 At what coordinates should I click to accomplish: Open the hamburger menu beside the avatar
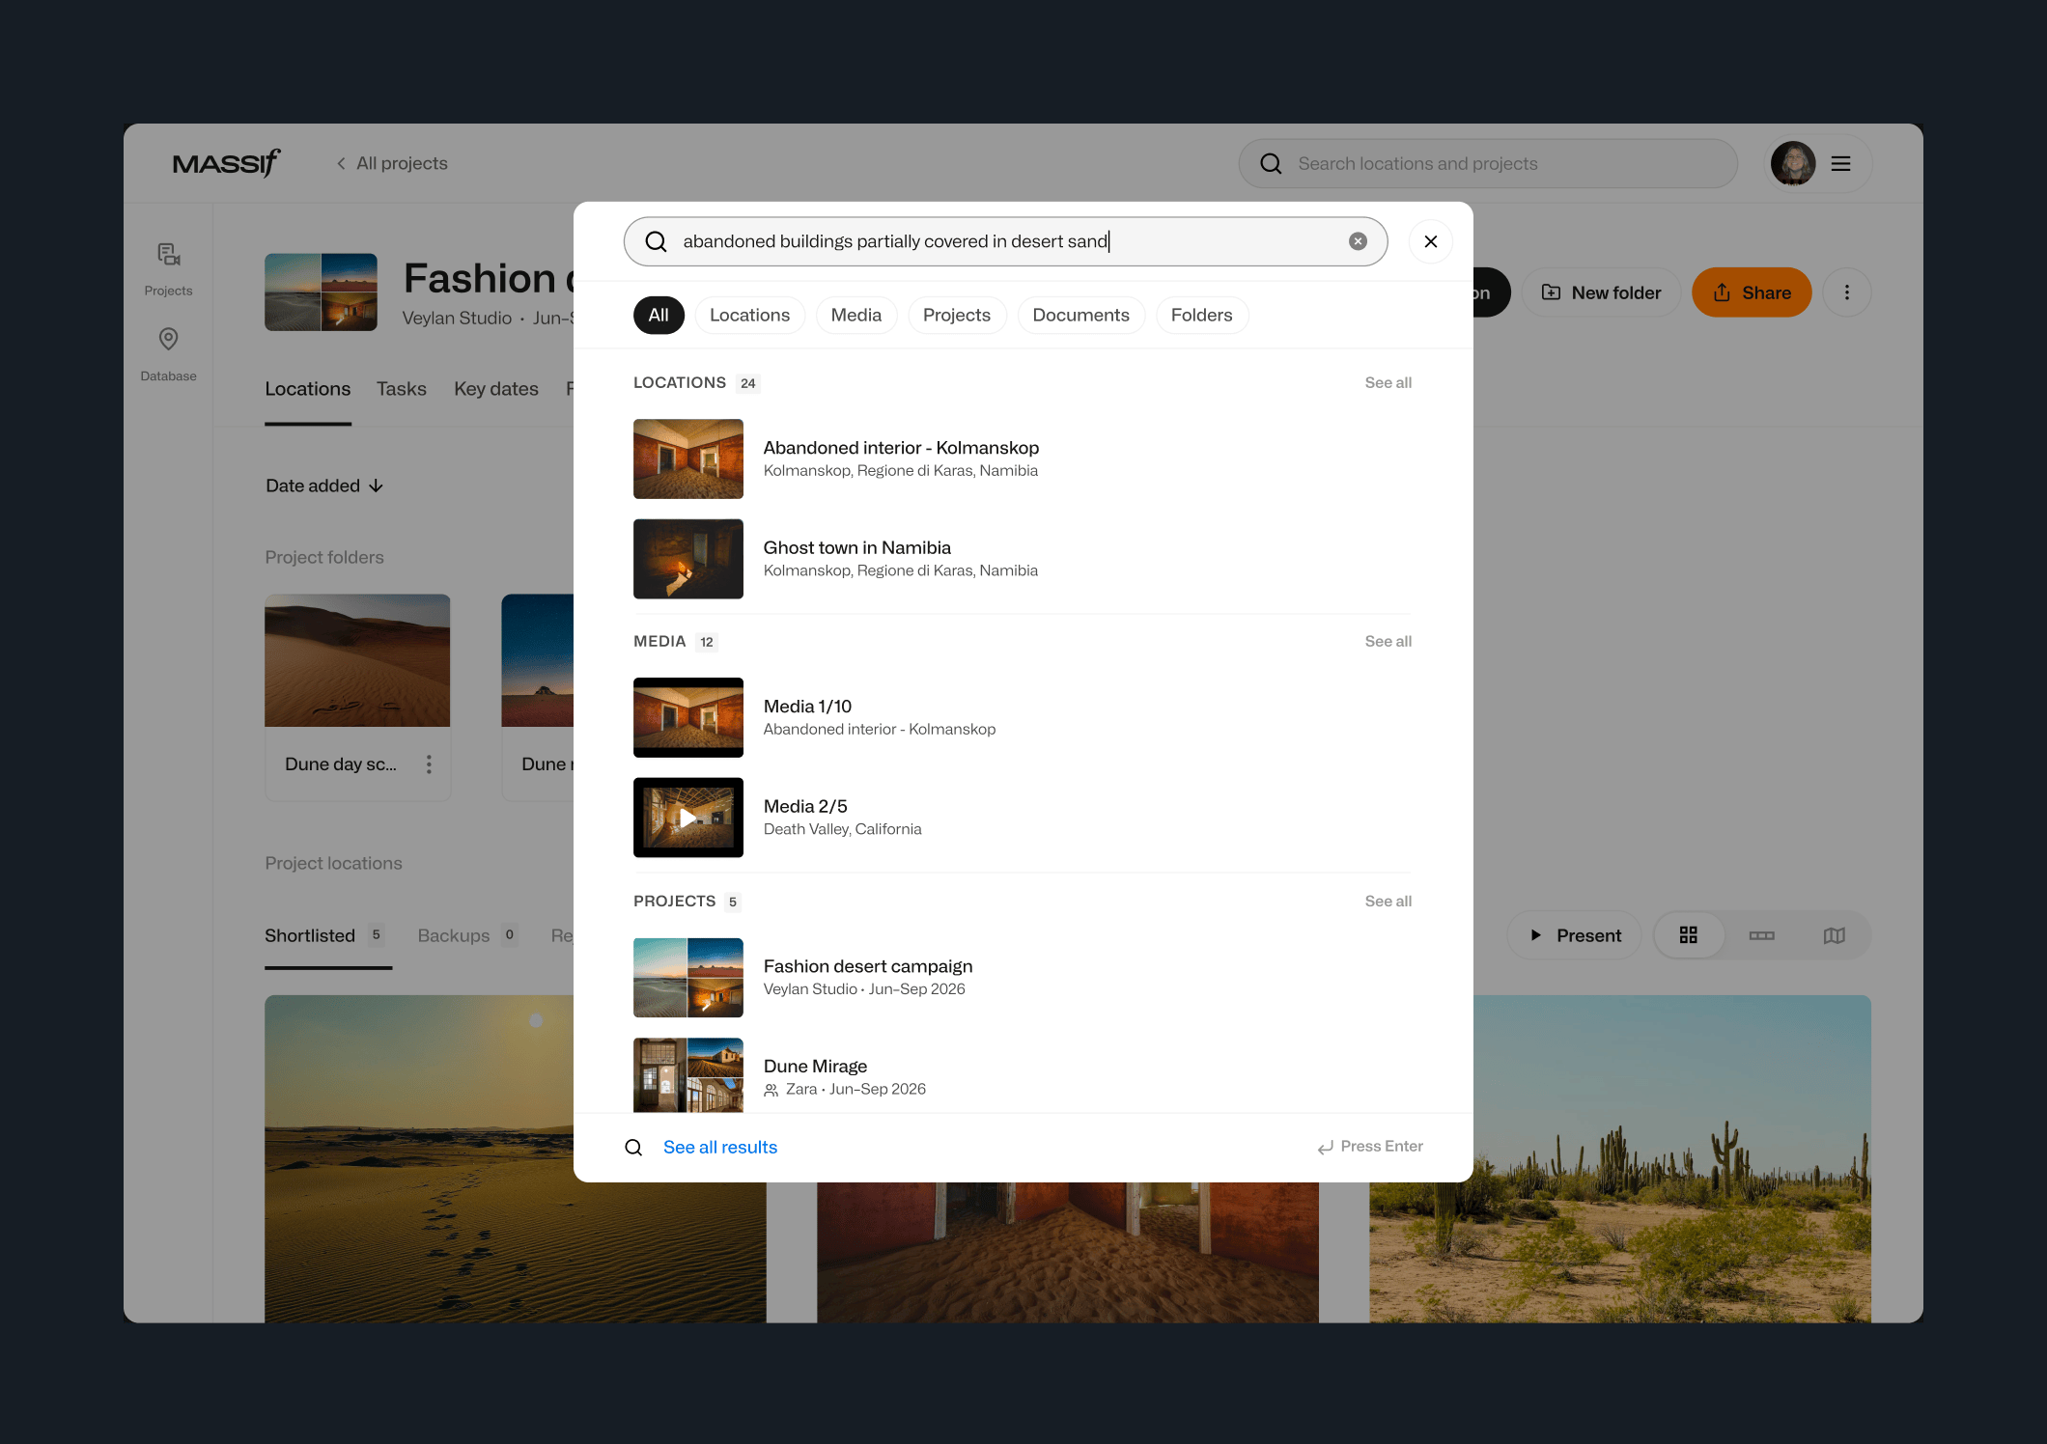coord(1840,164)
